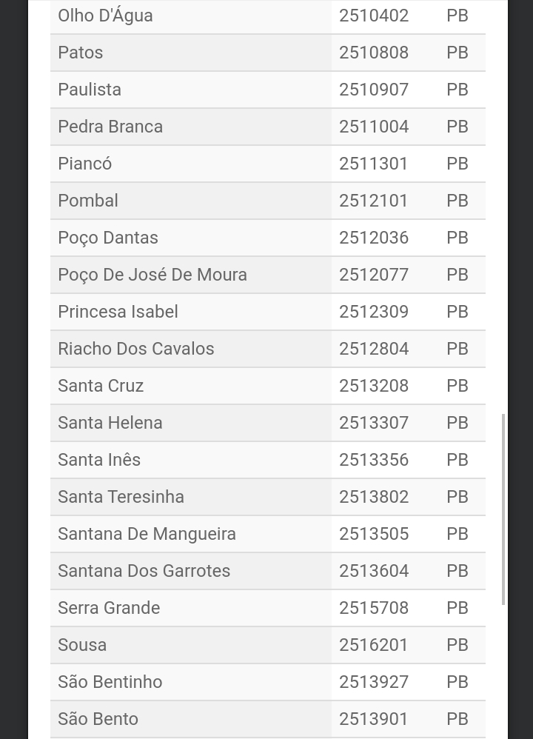
Task: Select the Piancó municipality name
Action: pyautogui.click(x=85, y=164)
